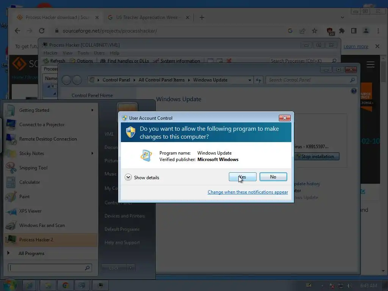The width and height of the screenshot is (388, 291).
Task: Open Calculator from Start menu
Action: (x=51, y=182)
